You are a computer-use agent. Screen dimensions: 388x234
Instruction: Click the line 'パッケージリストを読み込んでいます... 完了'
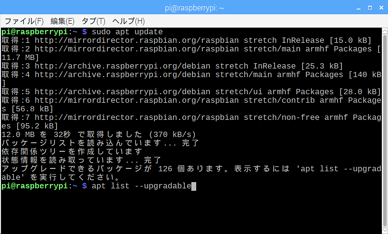(x=100, y=143)
